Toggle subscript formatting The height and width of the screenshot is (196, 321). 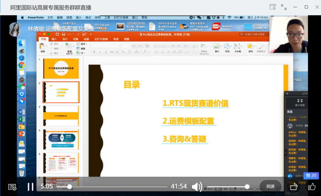pyautogui.click(x=123, y=52)
